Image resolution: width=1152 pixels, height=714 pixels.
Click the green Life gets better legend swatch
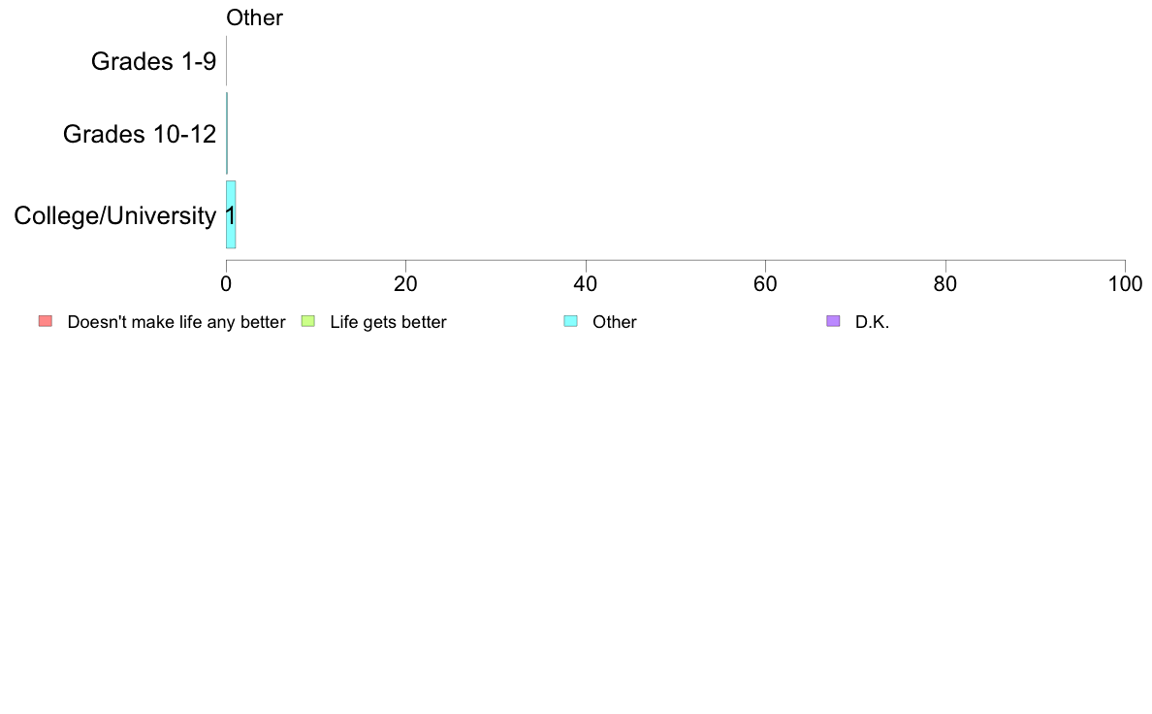pyautogui.click(x=307, y=321)
